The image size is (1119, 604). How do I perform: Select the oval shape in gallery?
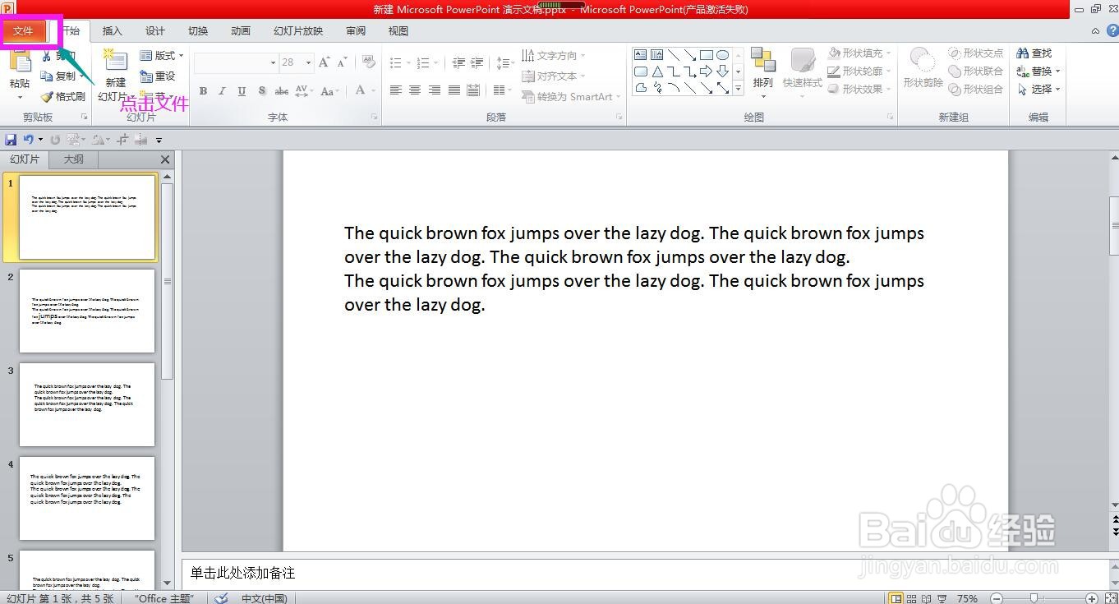pos(722,55)
